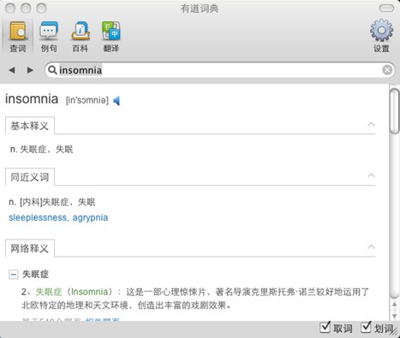Image resolution: width=400 pixels, height=338 pixels.
Task: Clear the search field with the X
Action: coord(387,70)
